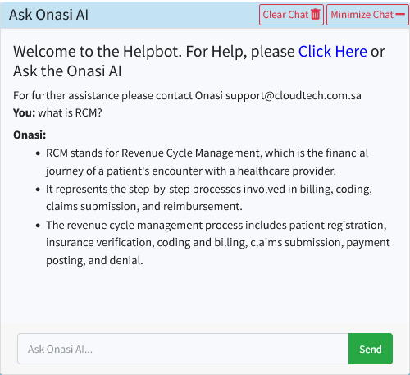The height and width of the screenshot is (375, 410).
Task: Select the support@cloudtech.com.sa email address
Action: coord(294,96)
